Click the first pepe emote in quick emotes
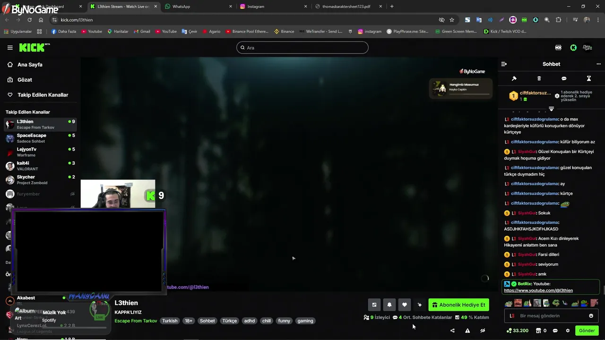The image size is (605, 340). coord(509,303)
